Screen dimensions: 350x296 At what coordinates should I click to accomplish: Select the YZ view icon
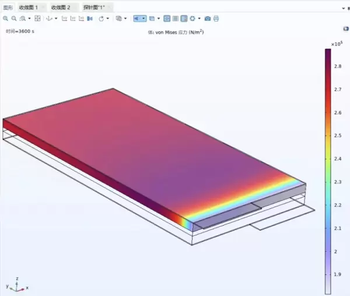click(73, 19)
